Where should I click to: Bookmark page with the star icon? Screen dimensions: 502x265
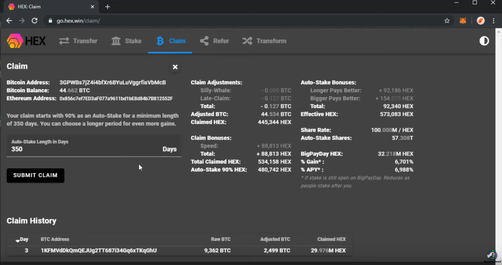(x=447, y=21)
